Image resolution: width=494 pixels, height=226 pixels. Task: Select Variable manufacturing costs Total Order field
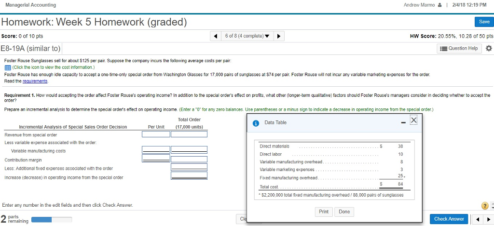pos(189,150)
